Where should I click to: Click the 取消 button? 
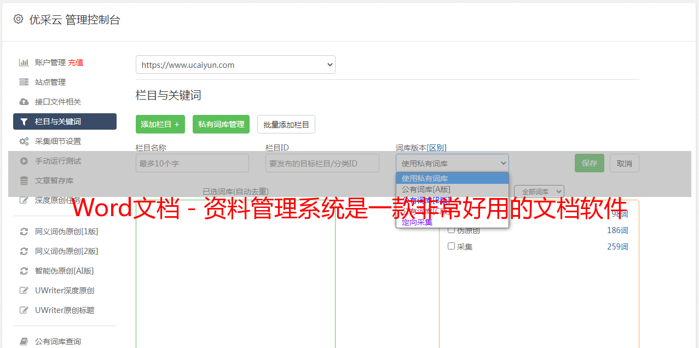click(x=625, y=163)
